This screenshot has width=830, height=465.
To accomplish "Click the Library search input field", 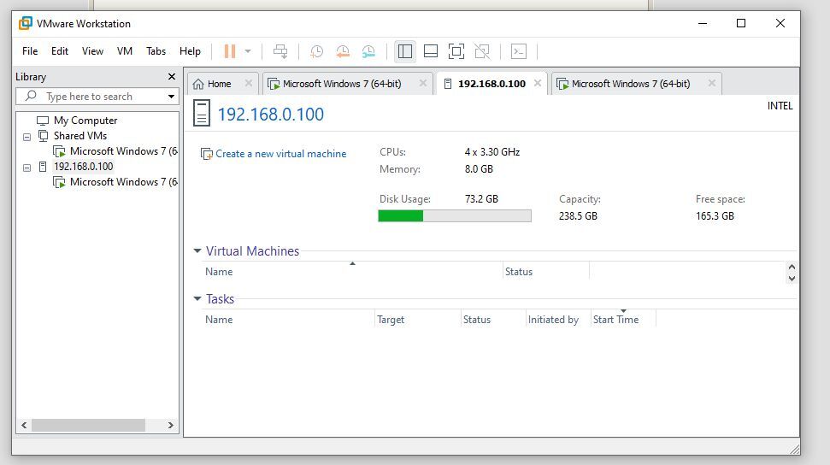I will pyautogui.click(x=97, y=97).
